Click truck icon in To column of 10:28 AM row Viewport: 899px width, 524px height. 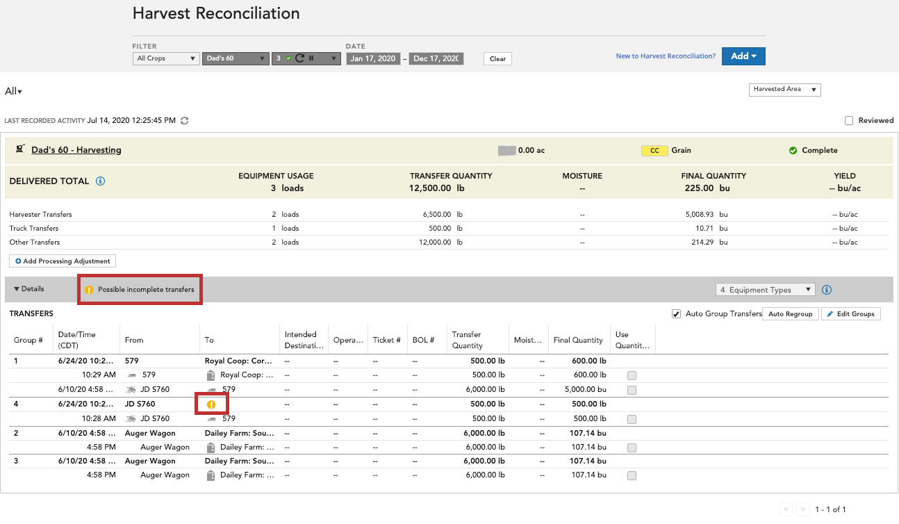click(x=211, y=419)
